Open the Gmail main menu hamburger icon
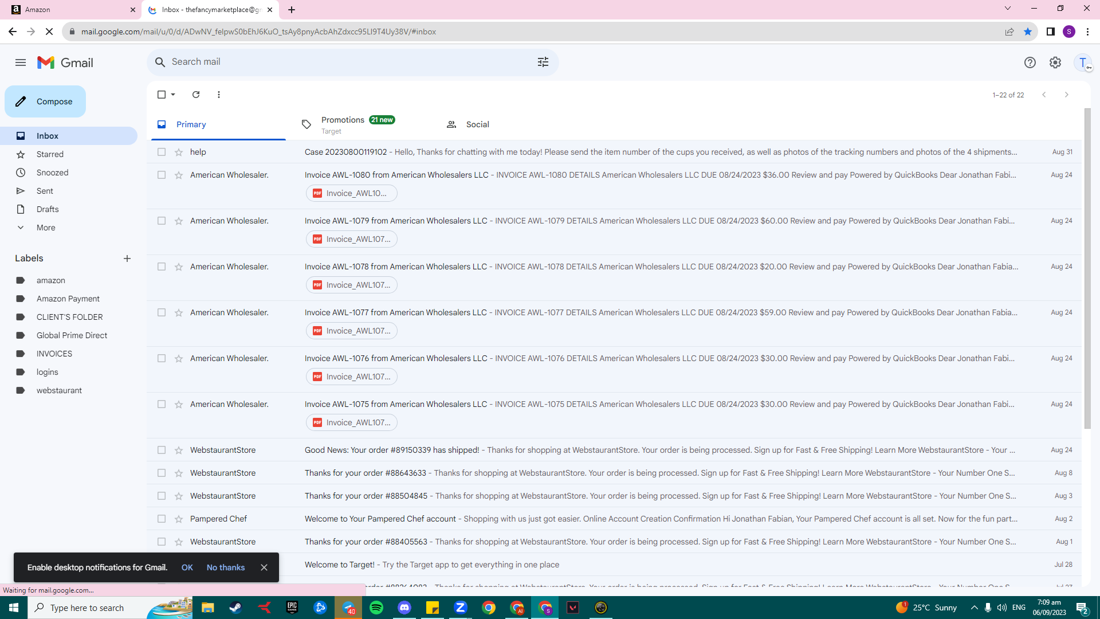The width and height of the screenshot is (1100, 619). coord(21,62)
